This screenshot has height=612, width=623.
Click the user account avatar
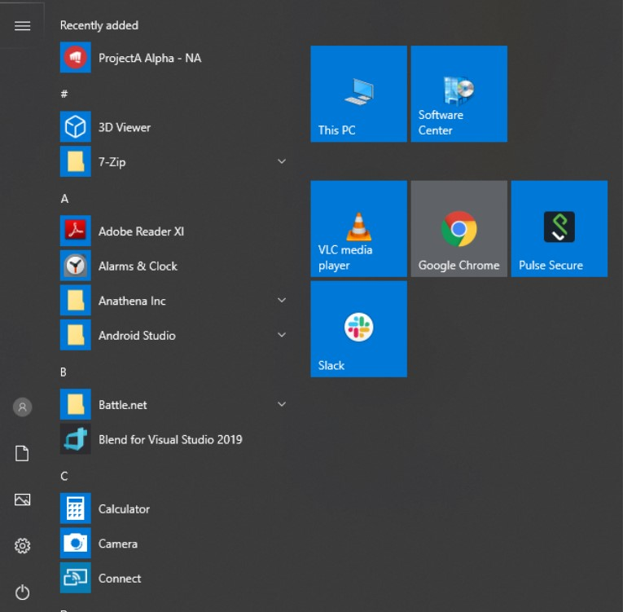click(x=23, y=407)
